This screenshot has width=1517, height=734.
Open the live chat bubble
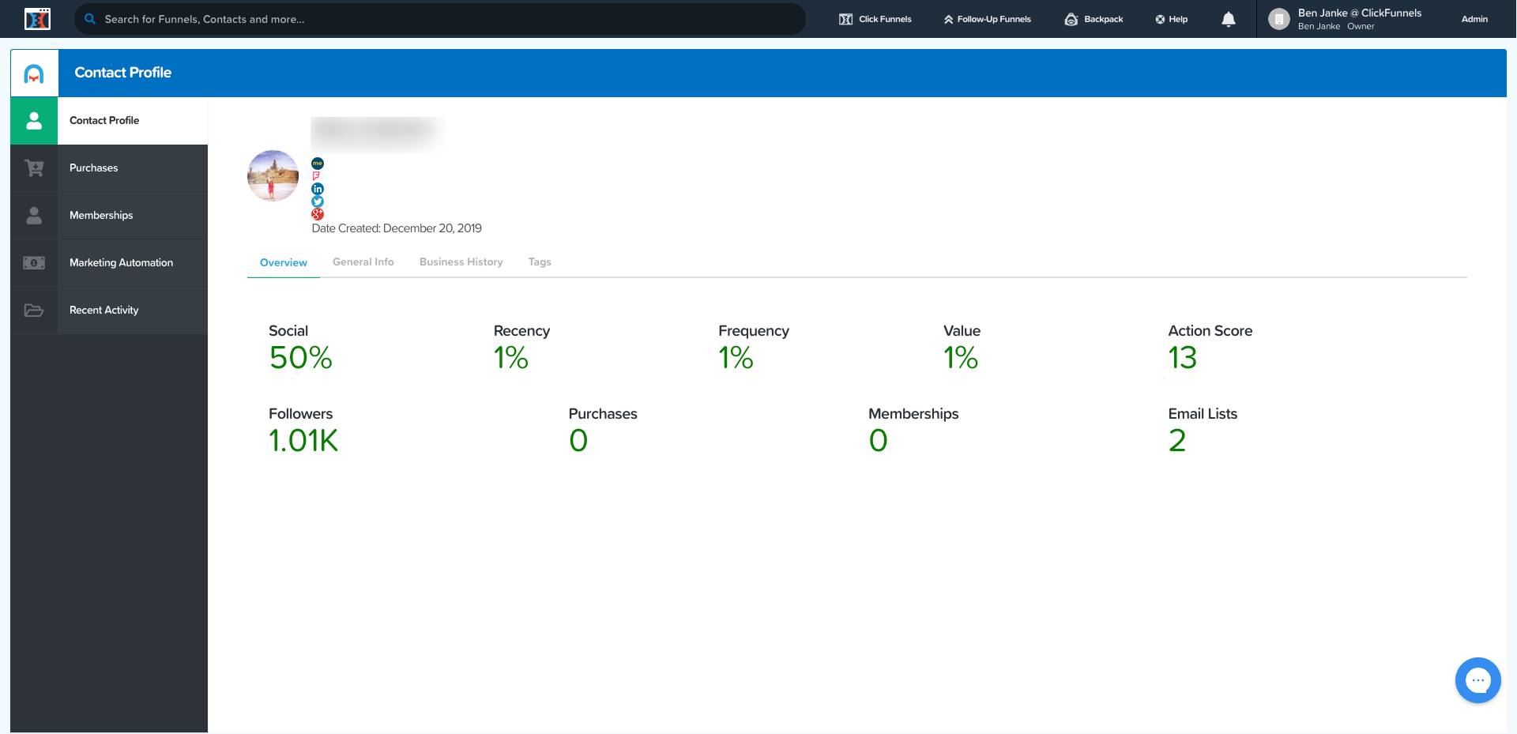point(1477,679)
